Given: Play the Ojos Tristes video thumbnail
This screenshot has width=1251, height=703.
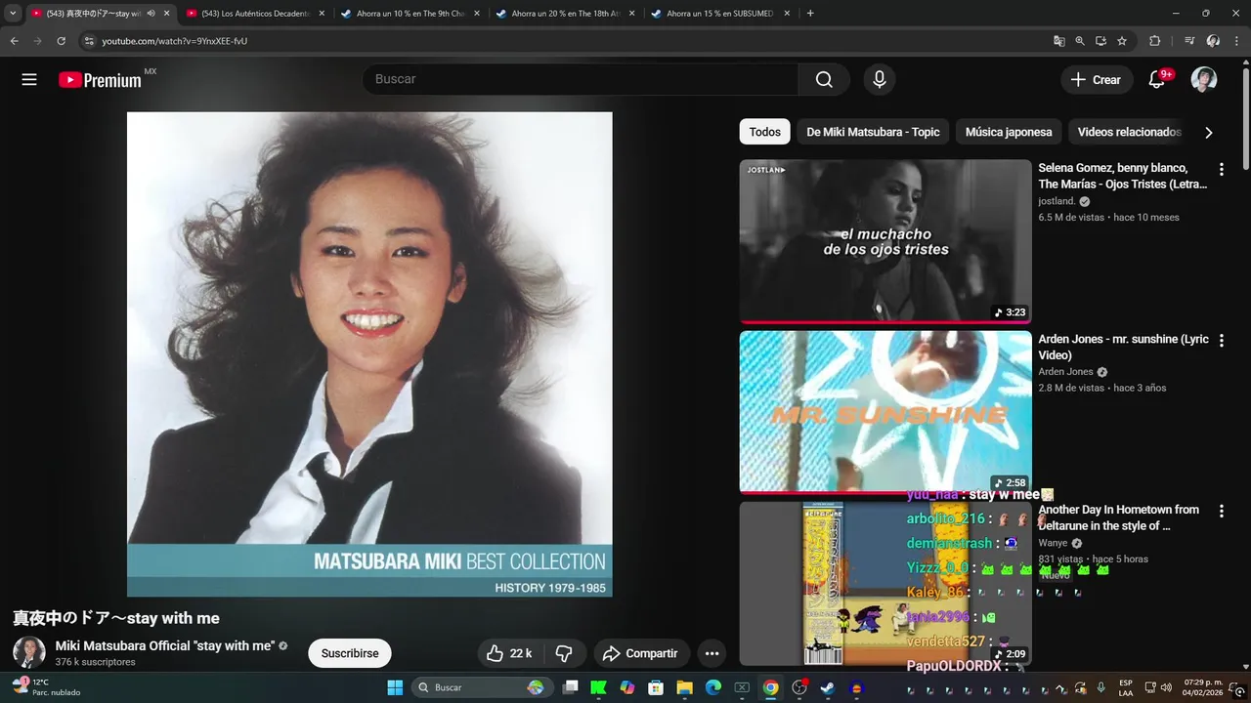Looking at the screenshot, I should [x=885, y=241].
